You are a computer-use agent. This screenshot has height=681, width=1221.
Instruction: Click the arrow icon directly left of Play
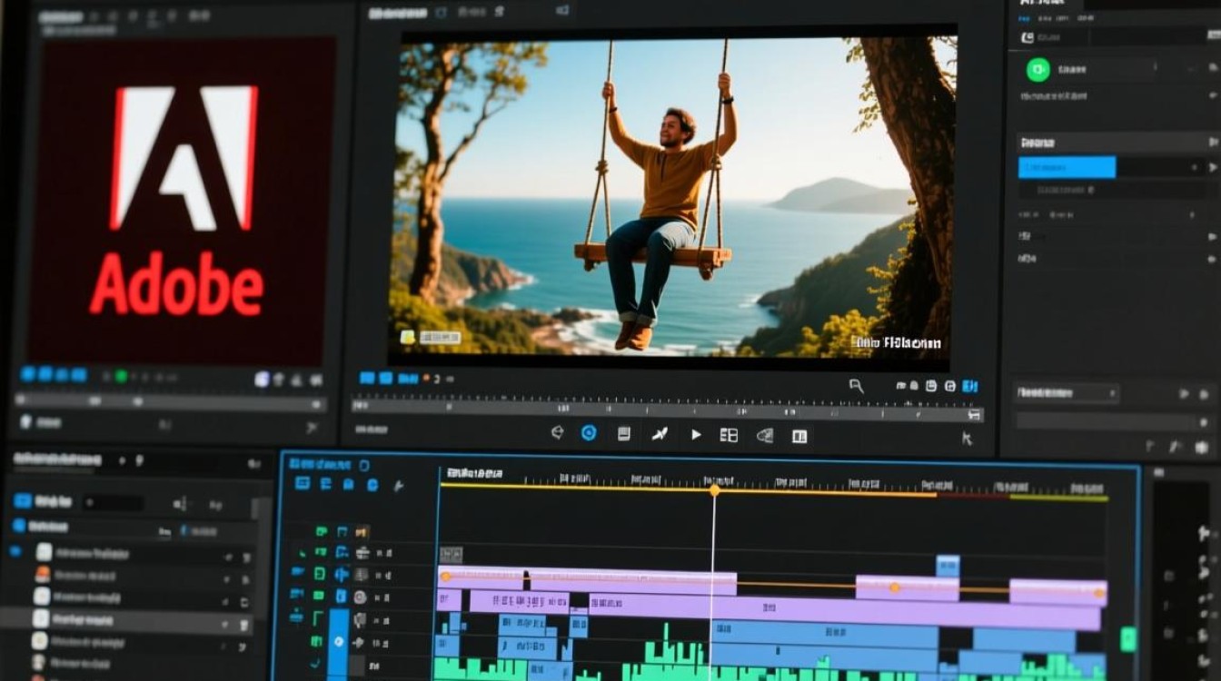pos(660,435)
